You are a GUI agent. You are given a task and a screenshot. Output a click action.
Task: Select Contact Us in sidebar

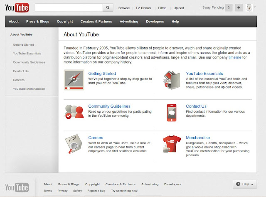click(x=21, y=71)
